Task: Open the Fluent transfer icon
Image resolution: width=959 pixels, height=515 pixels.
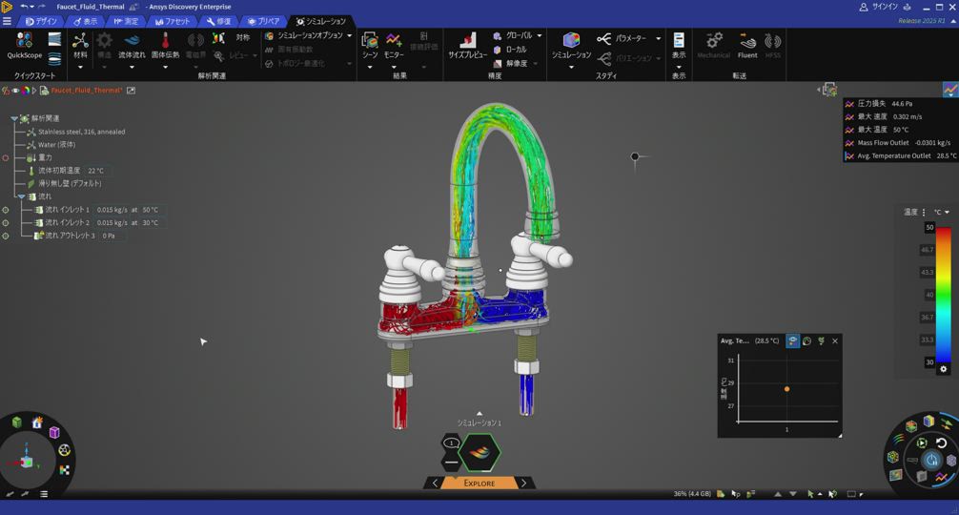Action: coord(747,42)
